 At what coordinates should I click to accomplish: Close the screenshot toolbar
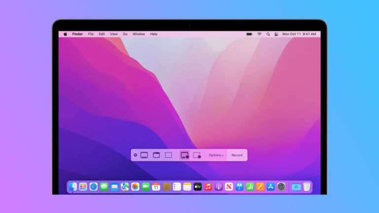(x=135, y=155)
